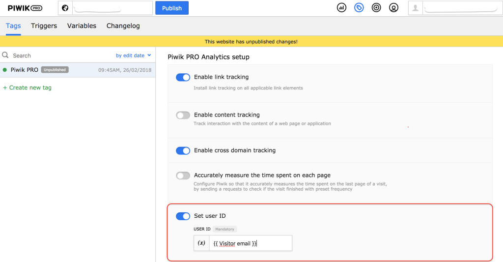The height and width of the screenshot is (262, 503).
Task: Click Install link tracking description text
Action: [x=248, y=88]
